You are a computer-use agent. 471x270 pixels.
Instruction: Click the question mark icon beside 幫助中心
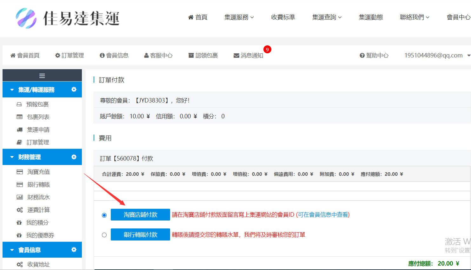tap(362, 55)
